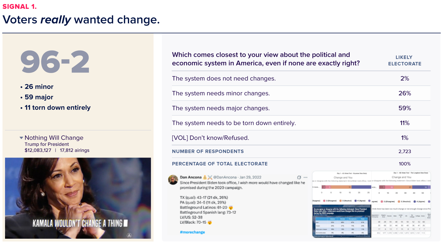Screen dimensions: 443x244
Task: Click the watermark logo on ad thumbnail
Action: [x=129, y=235]
